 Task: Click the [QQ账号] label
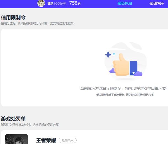click(60, 4)
